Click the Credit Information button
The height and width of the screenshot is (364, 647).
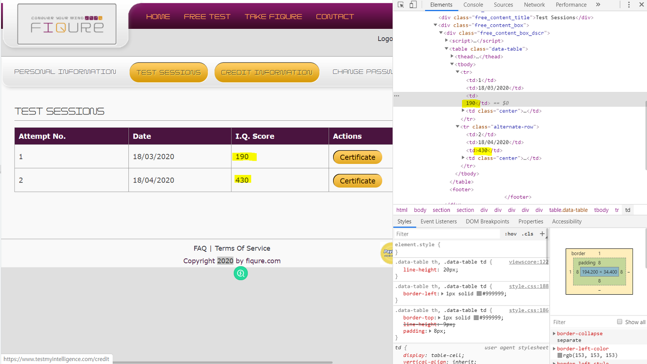coord(267,72)
